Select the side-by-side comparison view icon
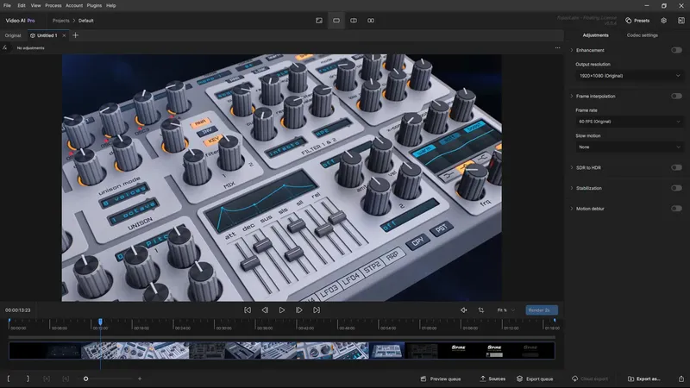690x388 pixels. click(x=371, y=20)
